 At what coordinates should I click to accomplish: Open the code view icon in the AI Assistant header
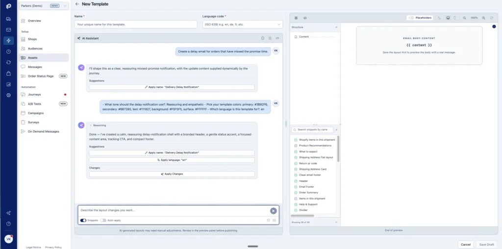coord(277,38)
